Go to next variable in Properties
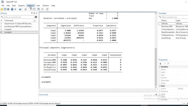The width and height of the screenshot is (188, 106). click(168, 64)
